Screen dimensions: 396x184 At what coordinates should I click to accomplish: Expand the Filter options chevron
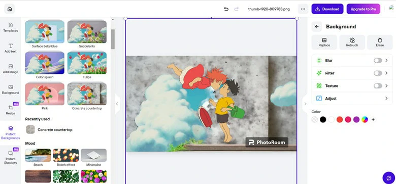pos(386,73)
